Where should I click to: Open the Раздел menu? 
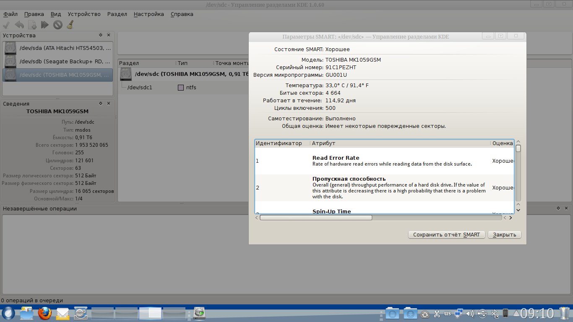pos(117,14)
